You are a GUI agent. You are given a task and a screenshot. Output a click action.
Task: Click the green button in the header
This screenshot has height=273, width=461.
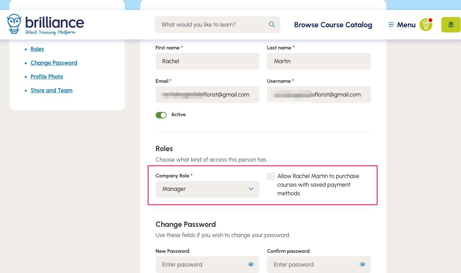click(451, 25)
